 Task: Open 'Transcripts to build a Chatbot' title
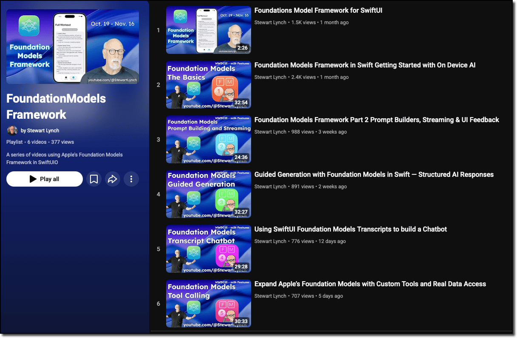coord(350,229)
